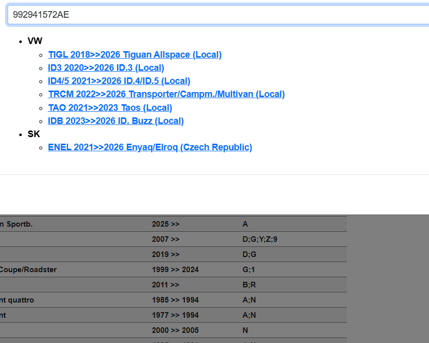Click the B;R code cell
Image resolution: width=429 pixels, height=343 pixels.
(x=249, y=285)
